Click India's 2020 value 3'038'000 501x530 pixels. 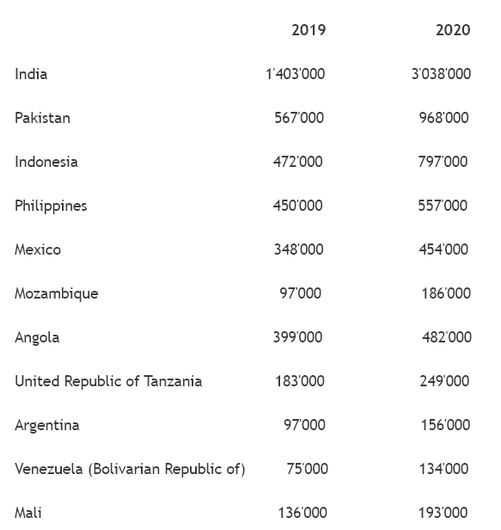[x=441, y=74]
